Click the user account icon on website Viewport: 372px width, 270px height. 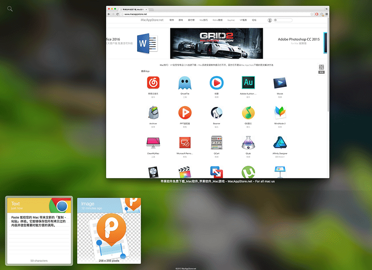[270, 20]
